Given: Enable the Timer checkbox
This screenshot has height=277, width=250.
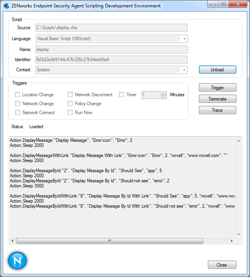Looking at the screenshot, I should tap(121, 95).
